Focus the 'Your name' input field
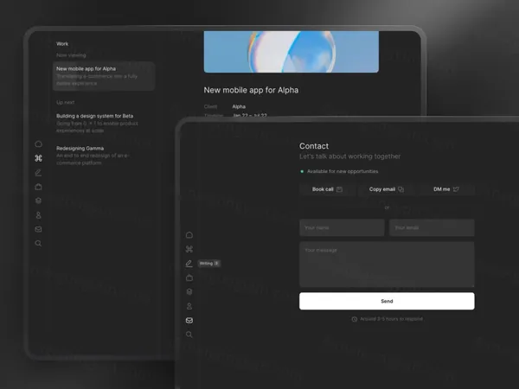This screenshot has height=389, width=519. (342, 228)
